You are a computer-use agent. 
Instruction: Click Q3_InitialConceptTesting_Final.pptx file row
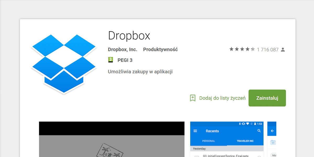(x=227, y=154)
